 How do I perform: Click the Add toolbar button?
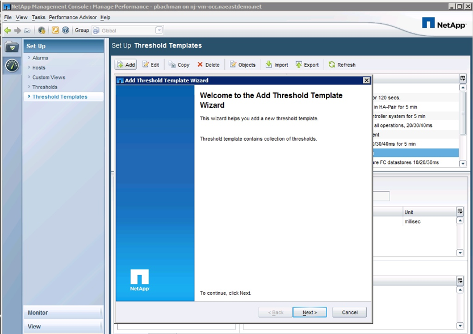(126, 65)
